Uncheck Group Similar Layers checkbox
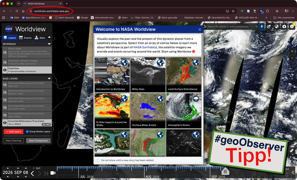 click(27, 131)
